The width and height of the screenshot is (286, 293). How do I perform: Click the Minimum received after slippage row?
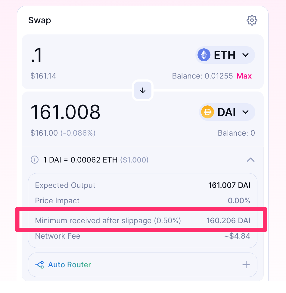click(142, 221)
